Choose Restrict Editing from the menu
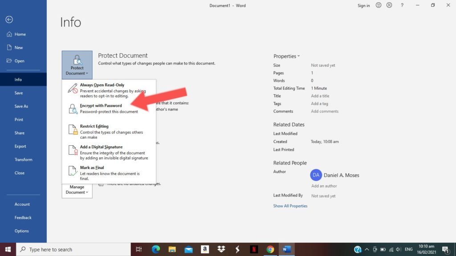The image size is (456, 256). (x=109, y=132)
